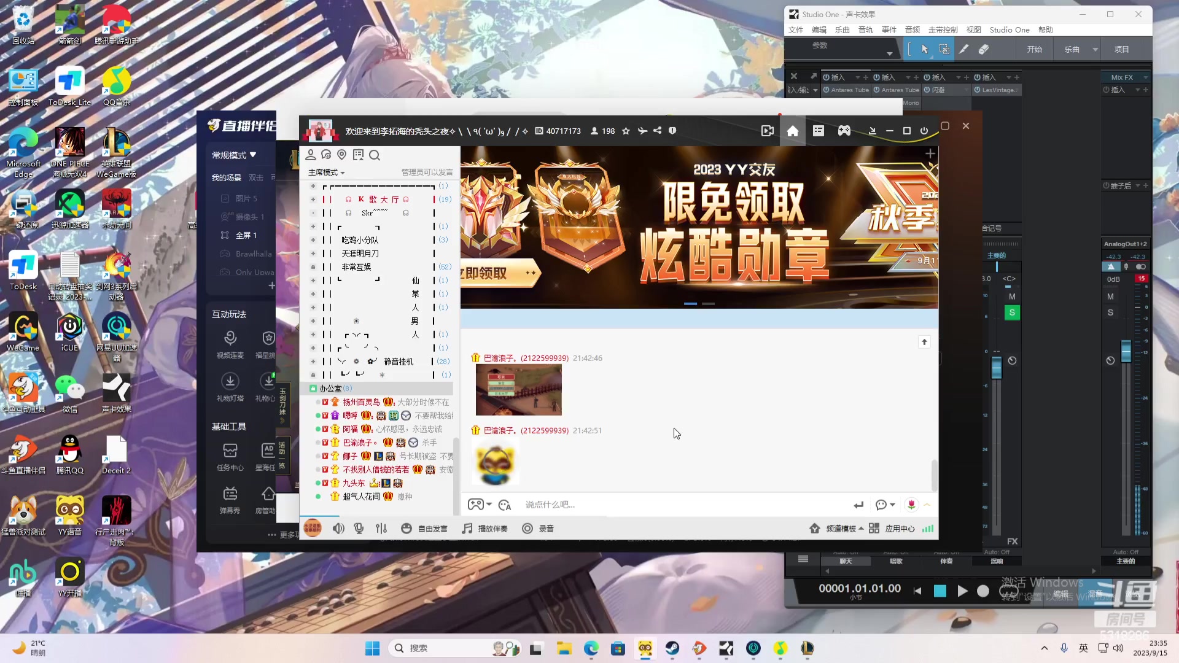The image size is (1179, 663).
Task: Click the gamepad icon in the YY title bar
Action: [844, 131]
